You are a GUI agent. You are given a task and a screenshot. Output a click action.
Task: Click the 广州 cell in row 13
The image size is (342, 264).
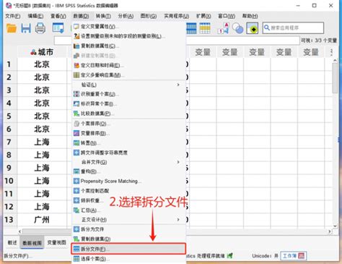pyautogui.click(x=42, y=219)
